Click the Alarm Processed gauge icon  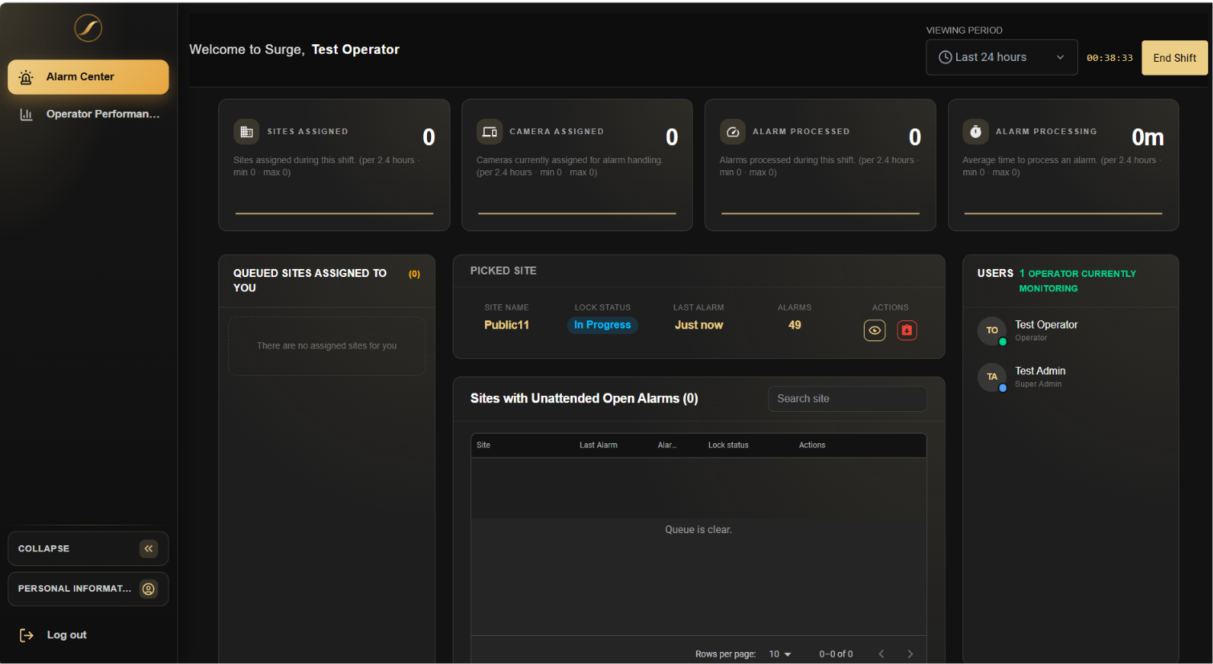(732, 132)
